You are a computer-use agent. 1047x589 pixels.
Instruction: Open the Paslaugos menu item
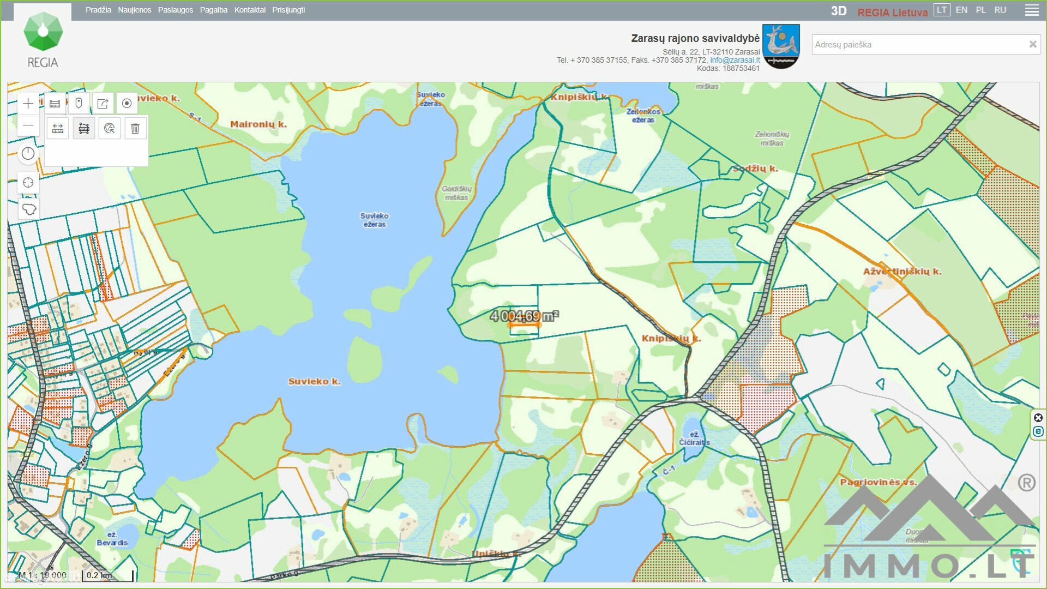pyautogui.click(x=176, y=10)
